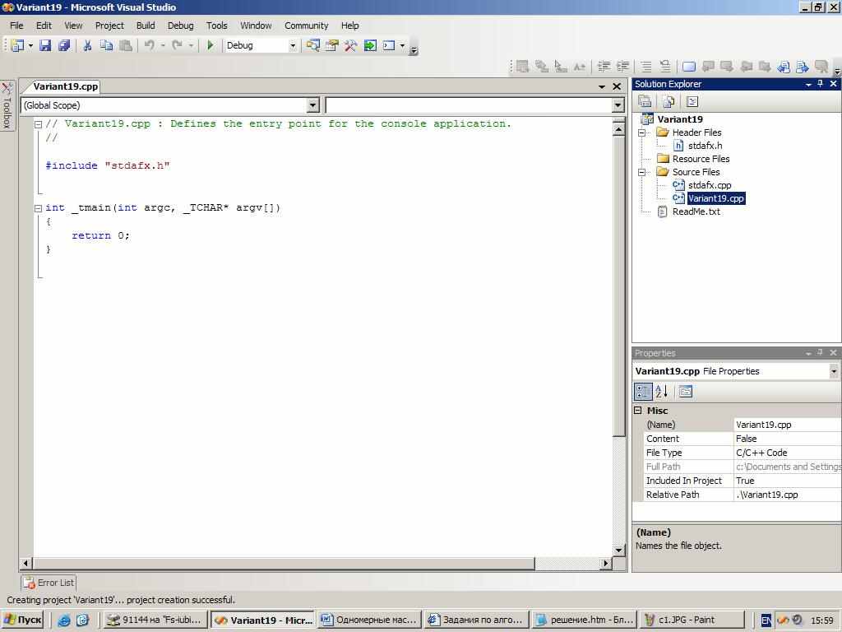Viewport: 842px width, 632px height.
Task: Open the Command Window toolbar icon
Action: point(389,46)
